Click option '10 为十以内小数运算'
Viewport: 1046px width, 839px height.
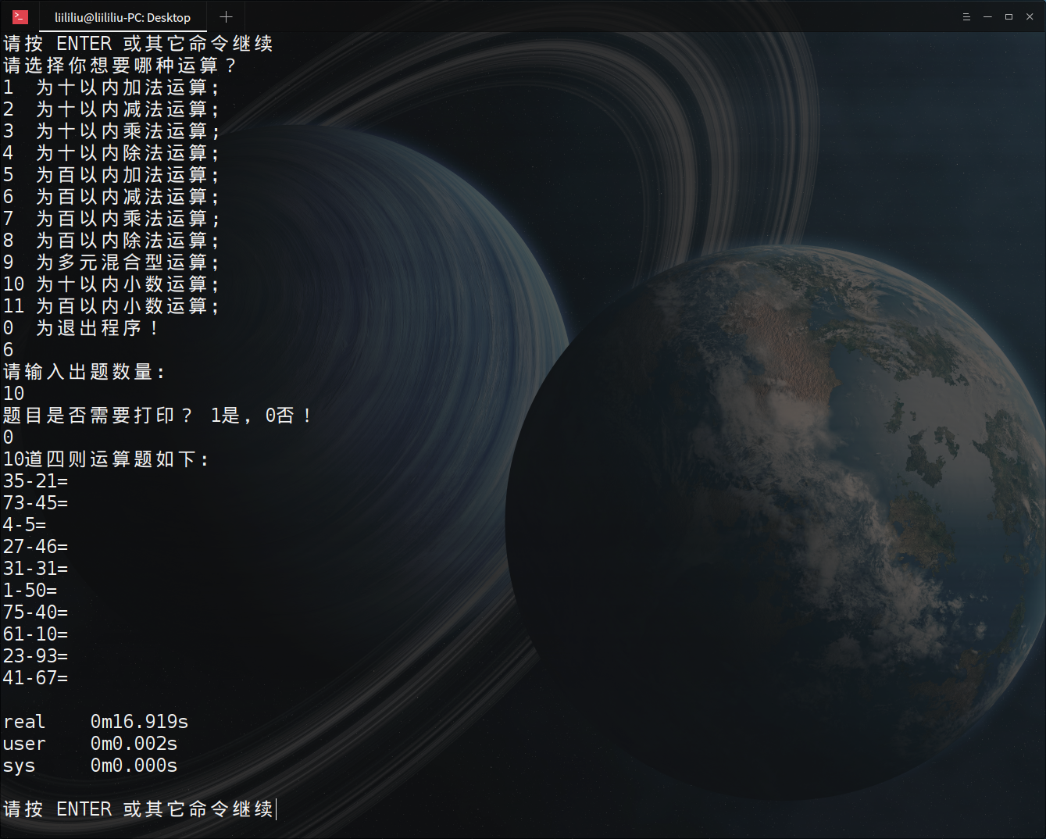click(x=112, y=284)
